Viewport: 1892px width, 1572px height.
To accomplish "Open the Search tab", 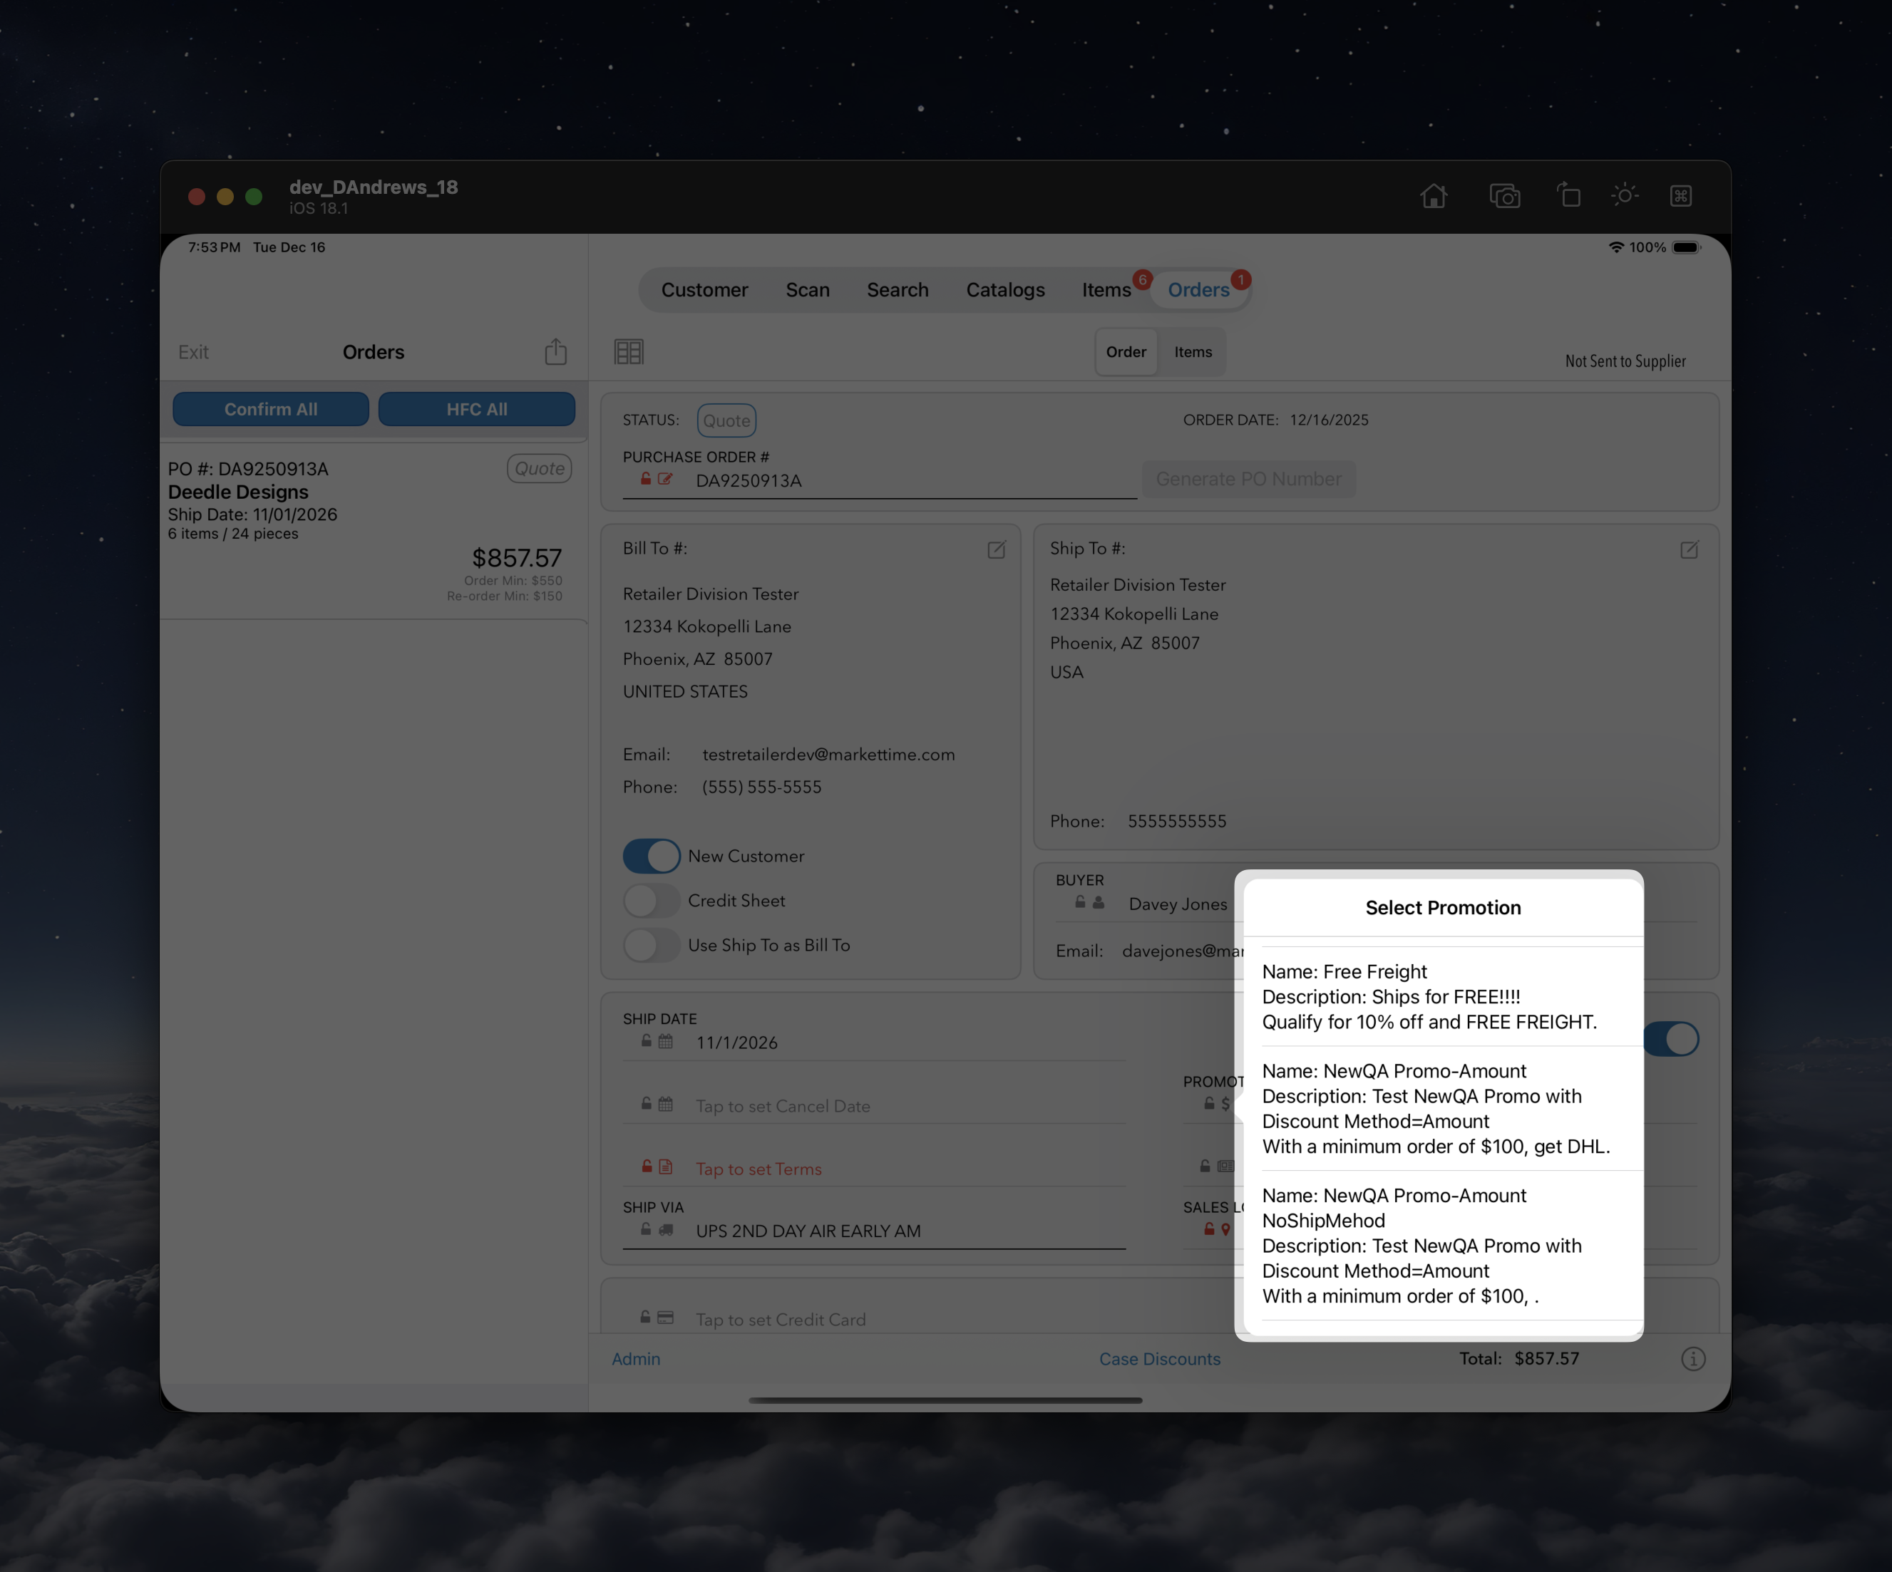I will 898,290.
